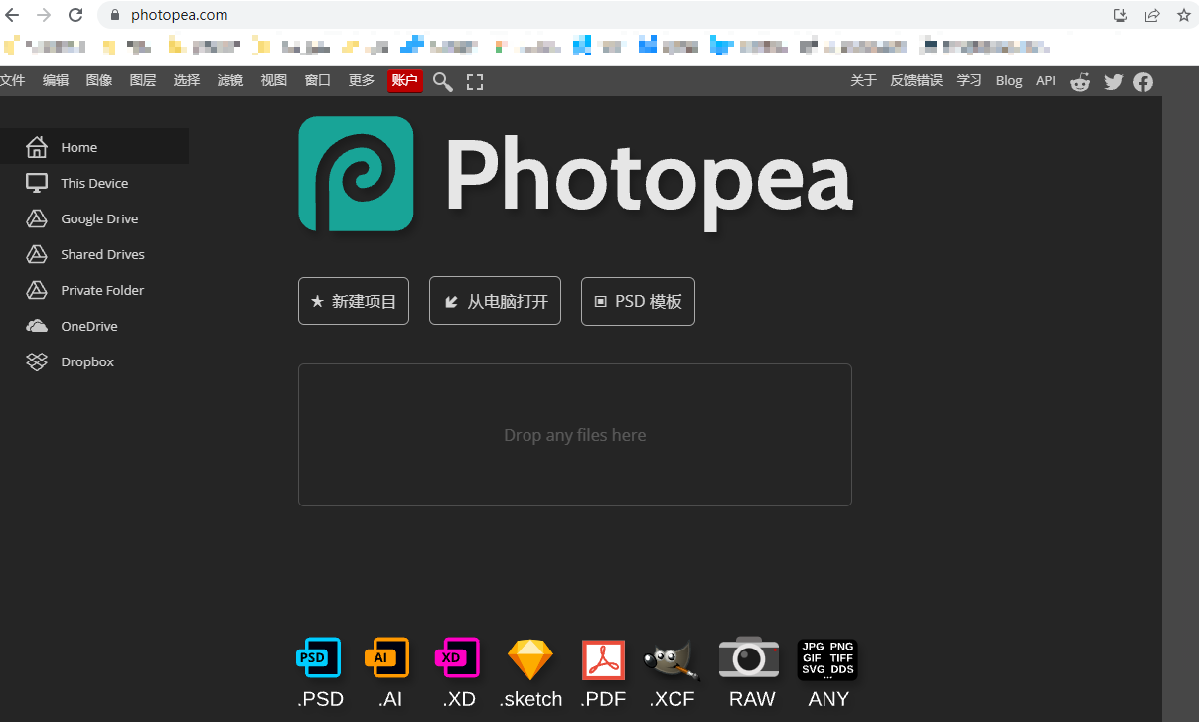This screenshot has width=1199, height=722.
Task: Click the Shared Drives icon
Action: click(x=37, y=254)
